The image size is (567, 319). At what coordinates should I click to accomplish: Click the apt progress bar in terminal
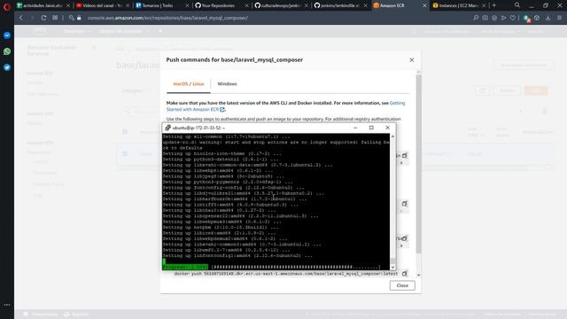272,267
